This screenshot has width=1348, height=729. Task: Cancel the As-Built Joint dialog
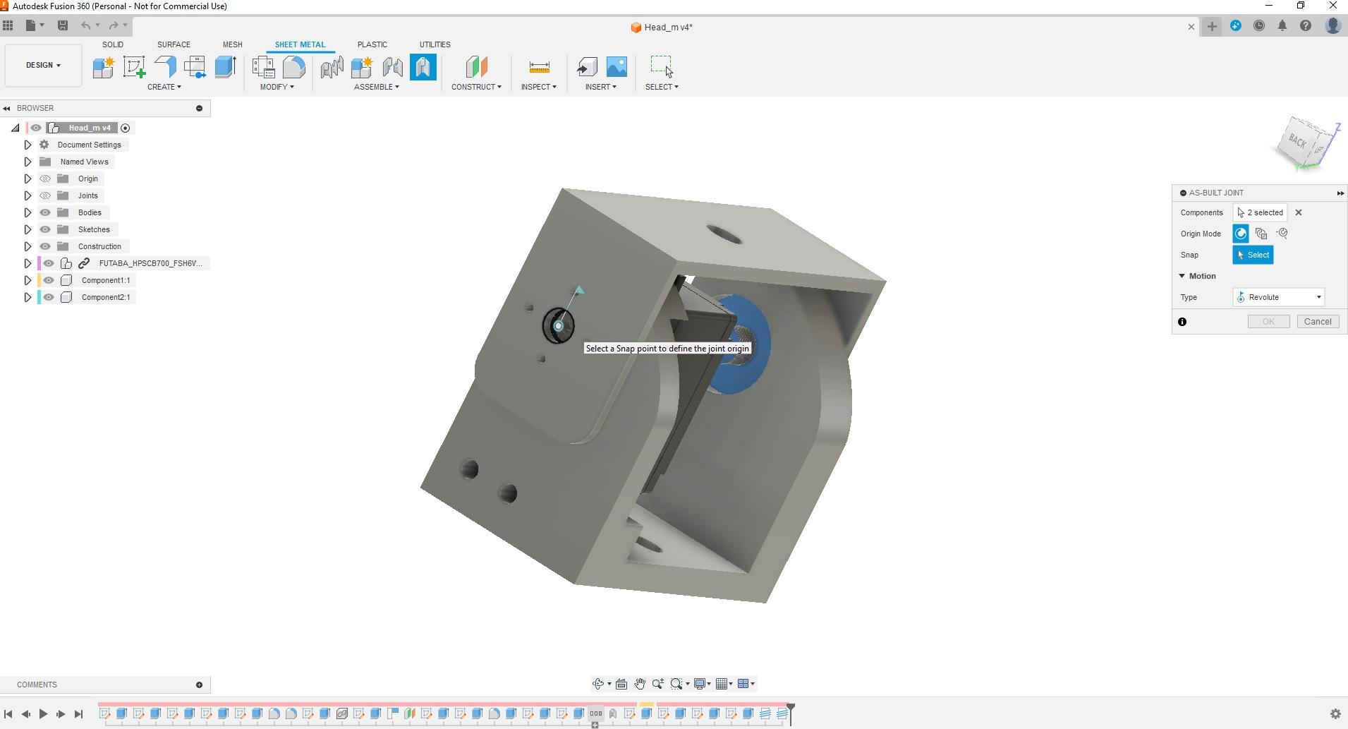(1318, 322)
